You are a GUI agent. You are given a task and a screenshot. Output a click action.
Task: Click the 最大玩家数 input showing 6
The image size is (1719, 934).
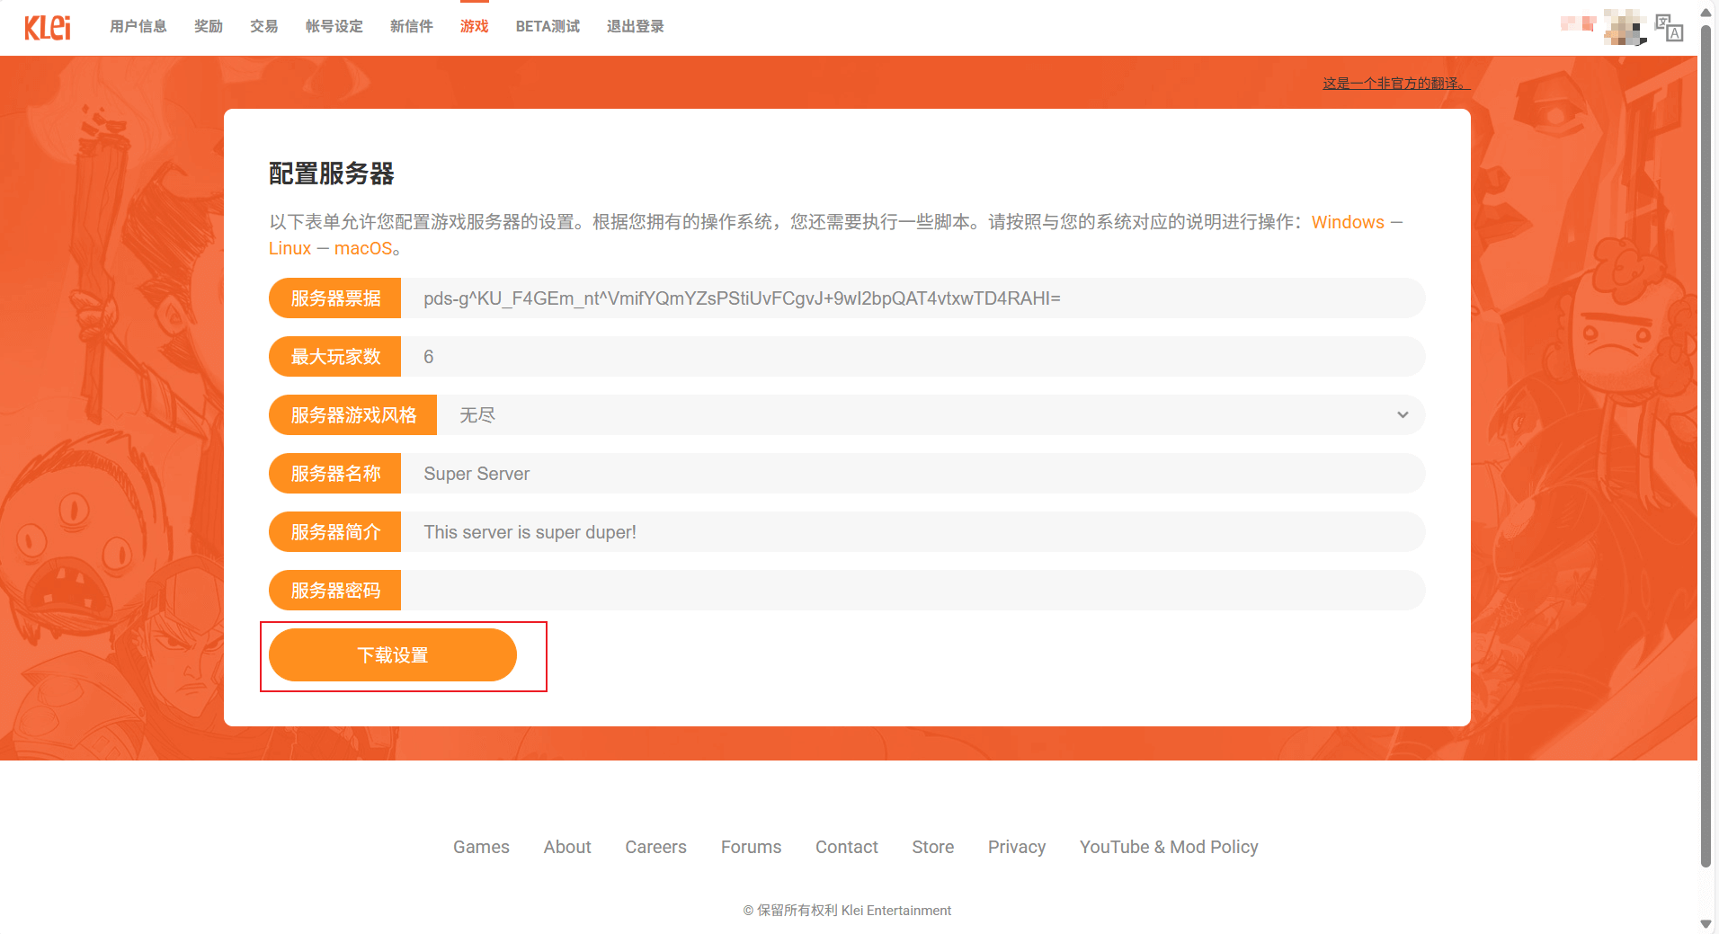tap(913, 357)
